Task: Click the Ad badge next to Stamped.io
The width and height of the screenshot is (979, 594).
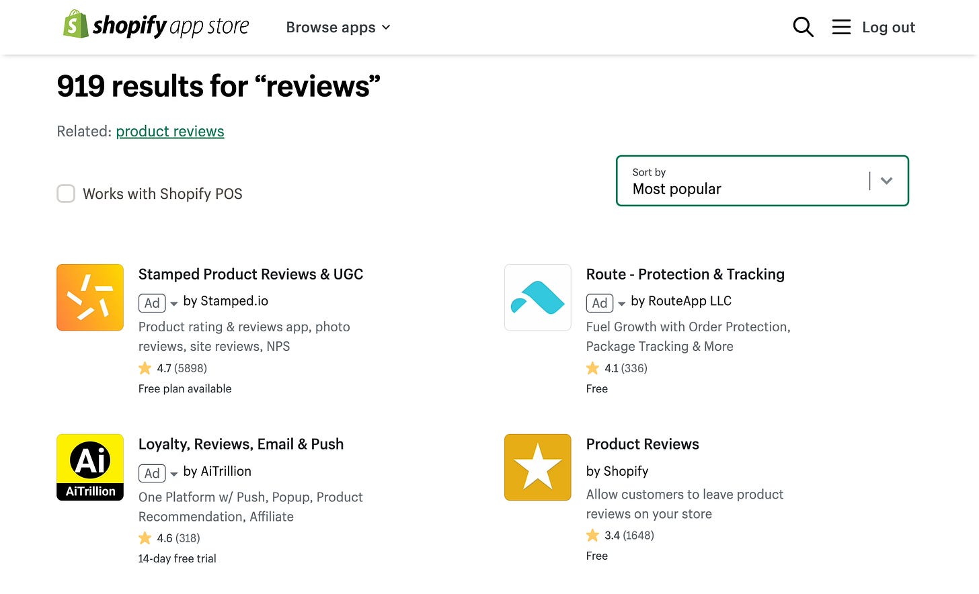Action: coord(152,303)
